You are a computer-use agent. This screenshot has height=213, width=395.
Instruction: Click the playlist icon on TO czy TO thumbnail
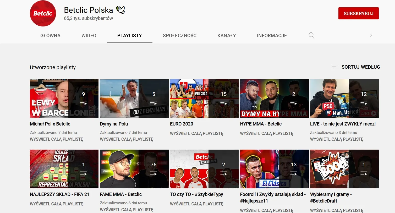tap(224, 173)
